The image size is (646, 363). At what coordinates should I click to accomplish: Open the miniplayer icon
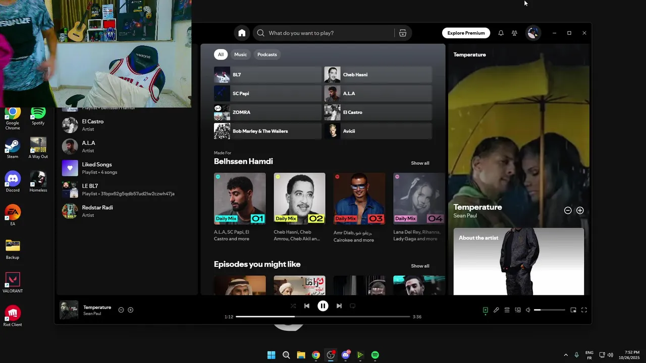573,310
